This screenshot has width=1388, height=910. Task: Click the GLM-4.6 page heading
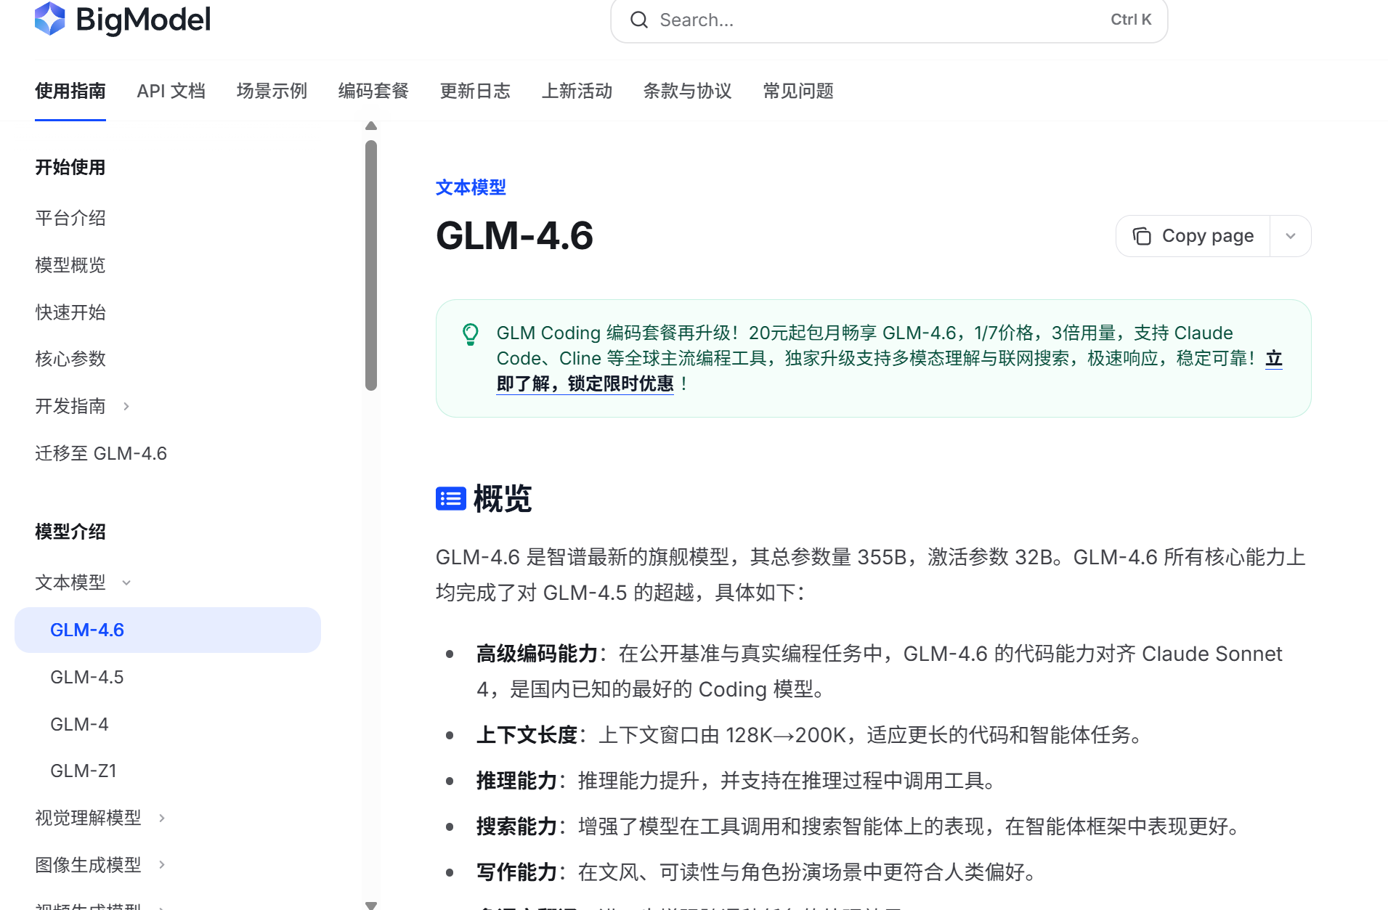tap(514, 236)
